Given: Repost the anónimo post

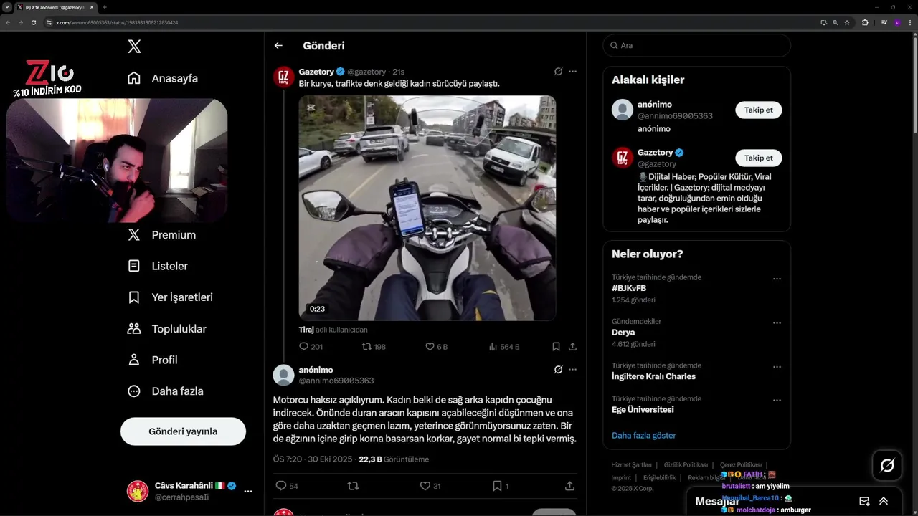Looking at the screenshot, I should (353, 486).
